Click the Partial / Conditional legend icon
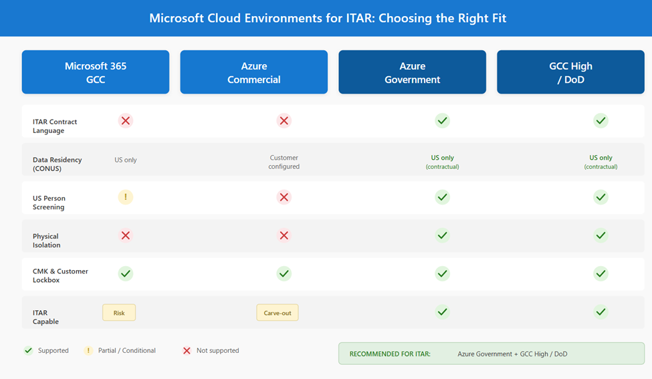652x379 pixels. (88, 350)
